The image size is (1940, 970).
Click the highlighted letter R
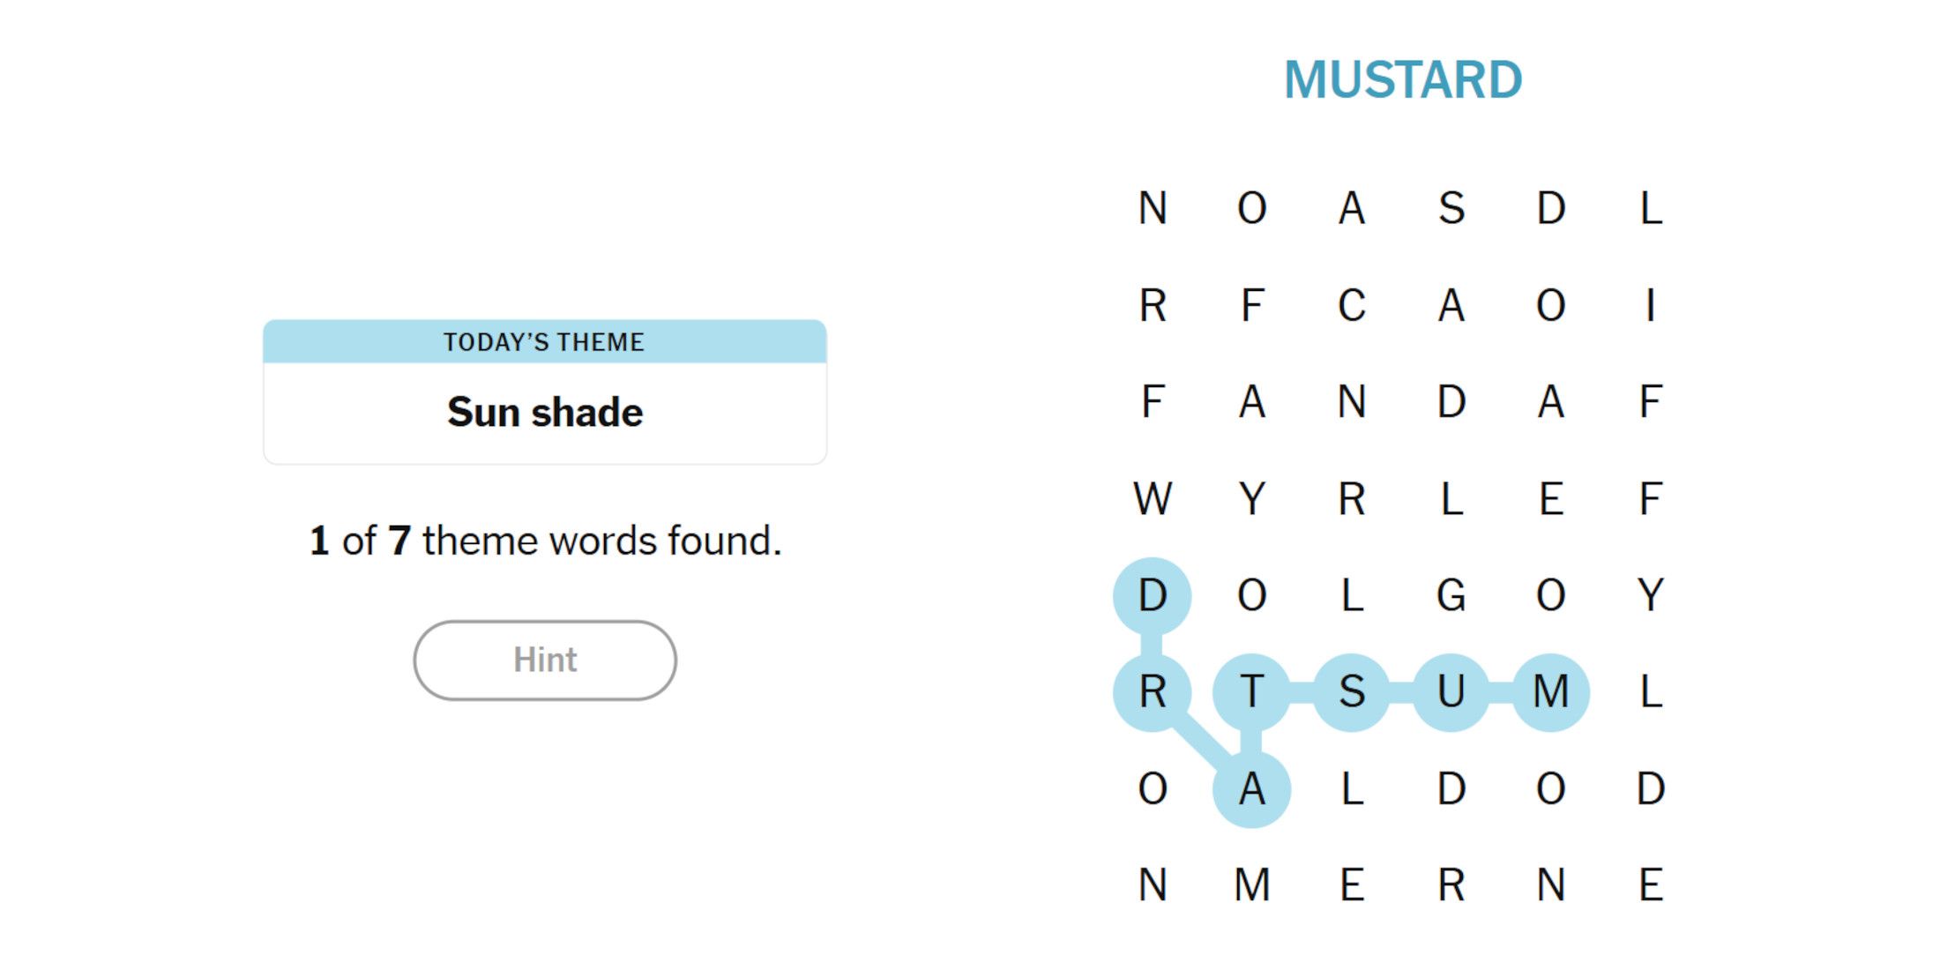(1153, 692)
